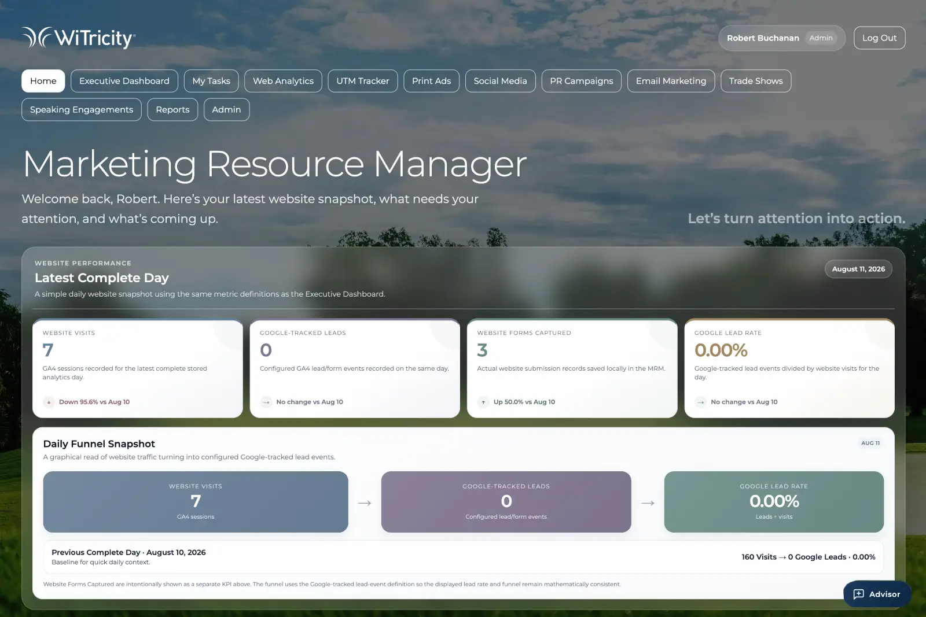This screenshot has width=926, height=617.
Task: Click the Log Out button
Action: pyautogui.click(x=879, y=38)
